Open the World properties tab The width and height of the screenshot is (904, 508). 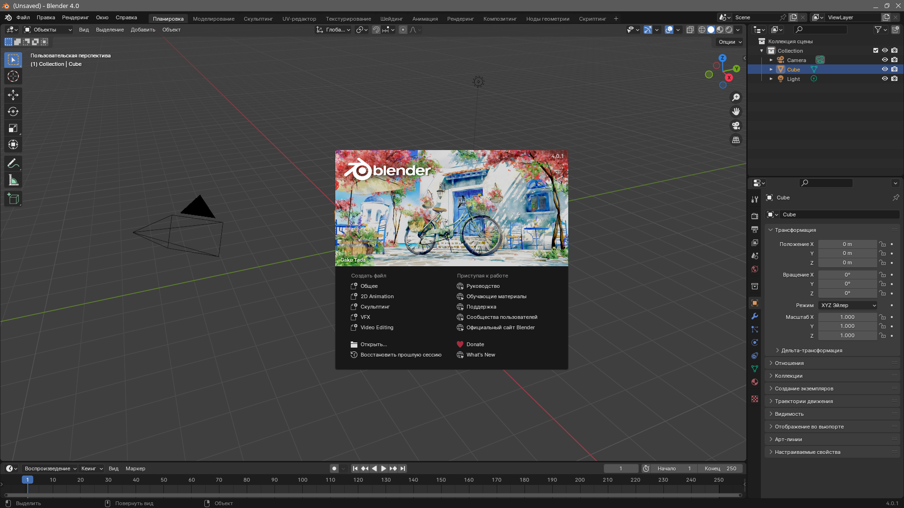(x=755, y=269)
